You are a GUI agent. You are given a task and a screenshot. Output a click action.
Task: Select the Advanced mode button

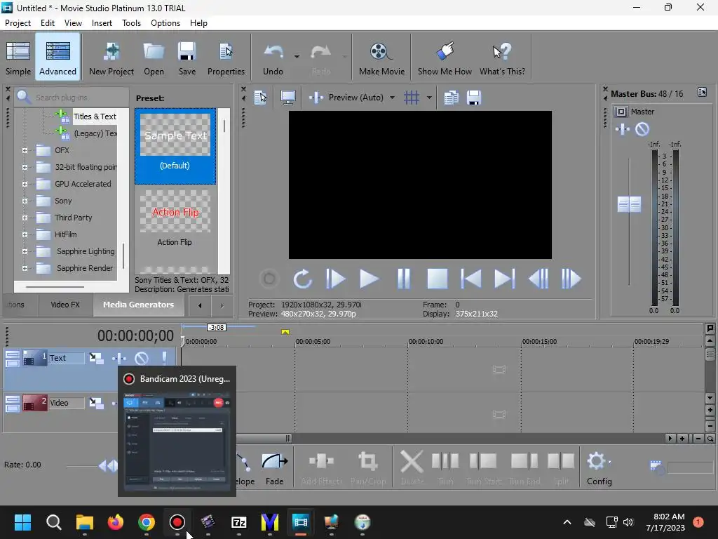pyautogui.click(x=57, y=58)
